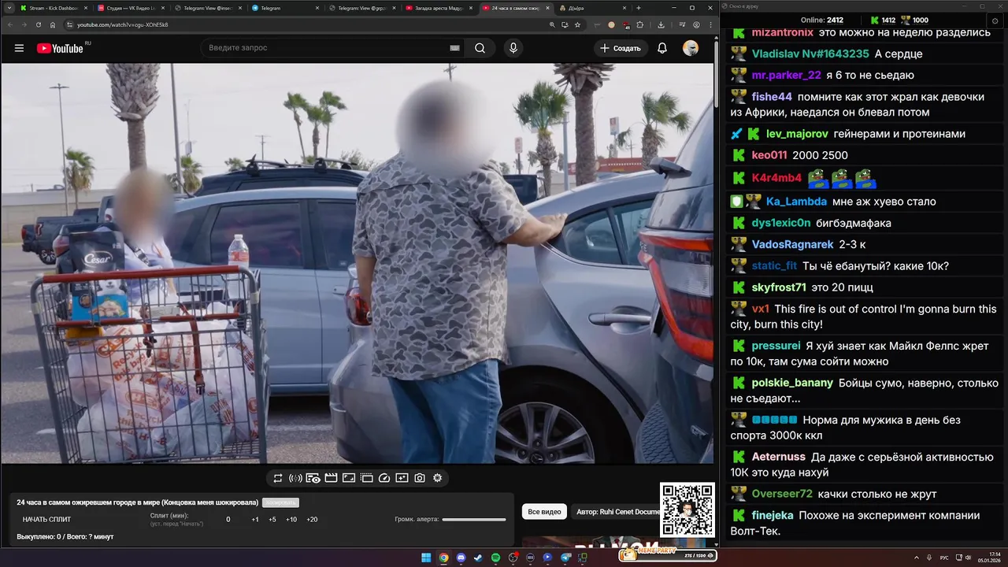
Task: Click username Ka_Lambda in chat
Action: 796,202
